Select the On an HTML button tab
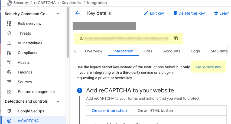 click(155, 110)
